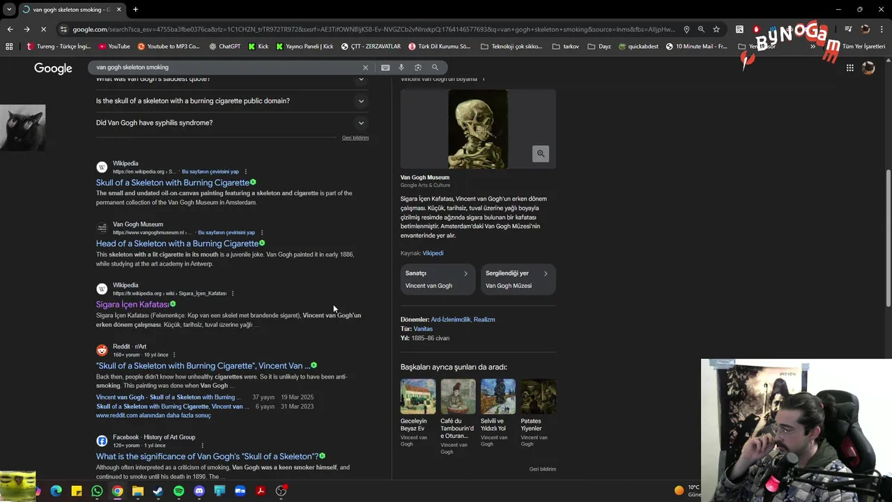Open File Explorer from the taskbar
The image size is (892, 502).
point(138,491)
